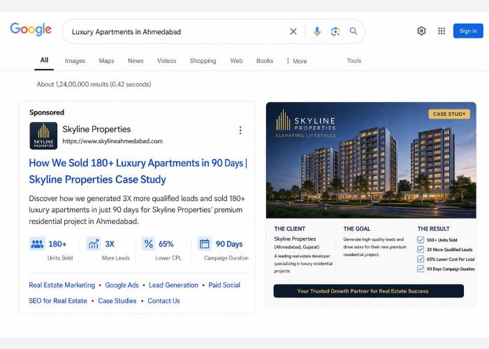Click the 180+ Units Sold checkbox
This screenshot has height=349, width=489.
click(421, 239)
